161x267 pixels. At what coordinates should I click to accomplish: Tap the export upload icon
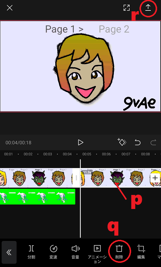click(x=148, y=8)
